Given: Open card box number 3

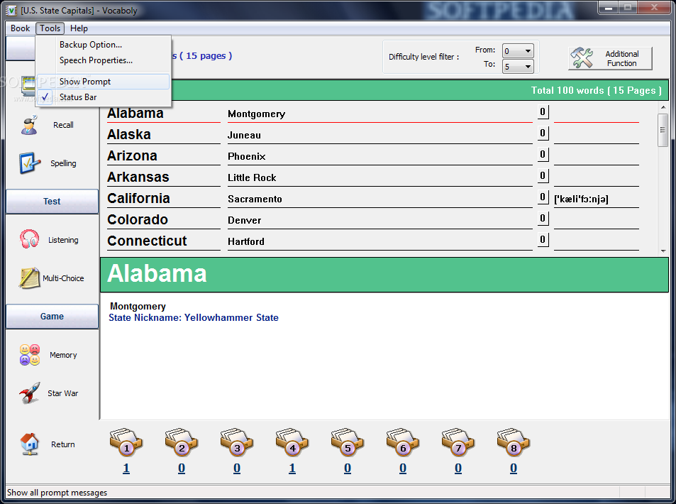Looking at the screenshot, I should click(x=237, y=442).
